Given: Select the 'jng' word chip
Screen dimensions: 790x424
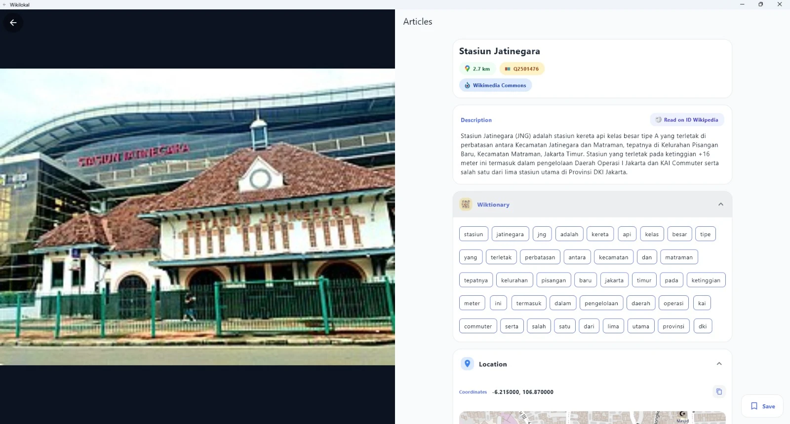Looking at the screenshot, I should pyautogui.click(x=542, y=234).
